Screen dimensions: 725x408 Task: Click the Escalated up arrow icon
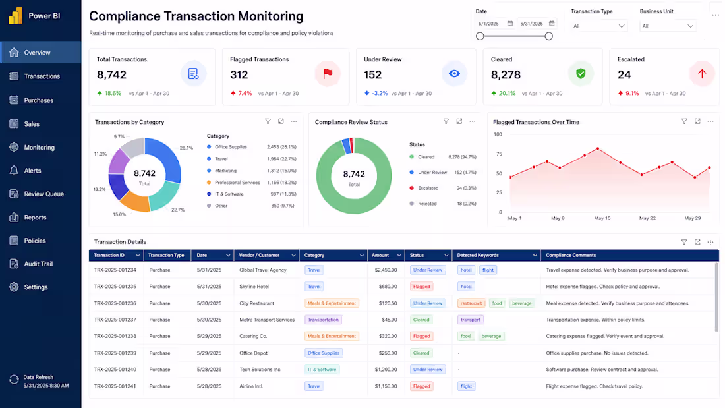pos(702,74)
